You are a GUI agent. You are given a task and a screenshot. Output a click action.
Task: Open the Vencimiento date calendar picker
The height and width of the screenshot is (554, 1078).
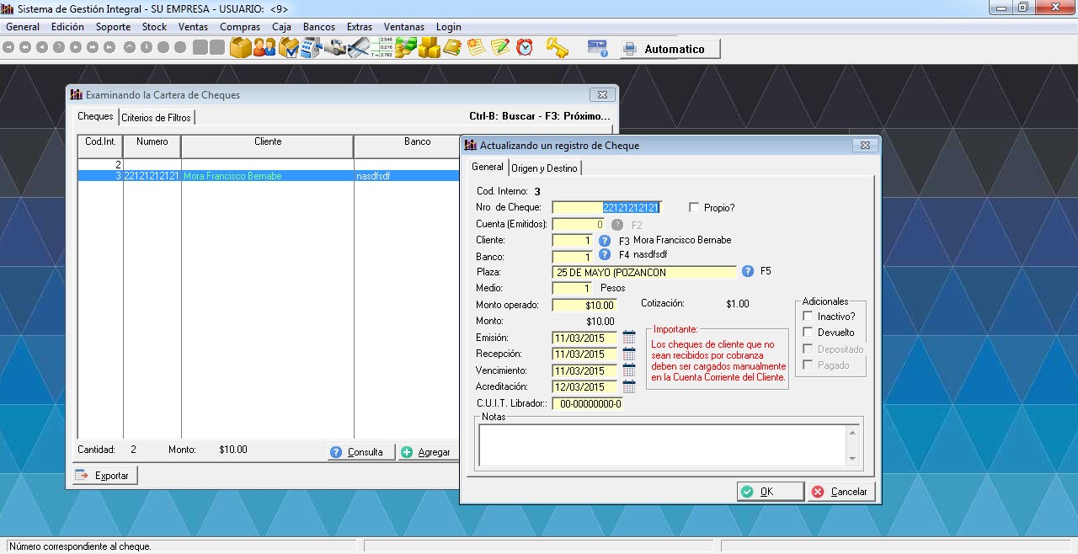tap(629, 370)
